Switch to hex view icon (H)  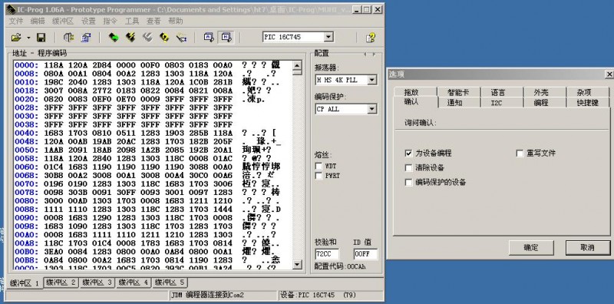pos(226,37)
